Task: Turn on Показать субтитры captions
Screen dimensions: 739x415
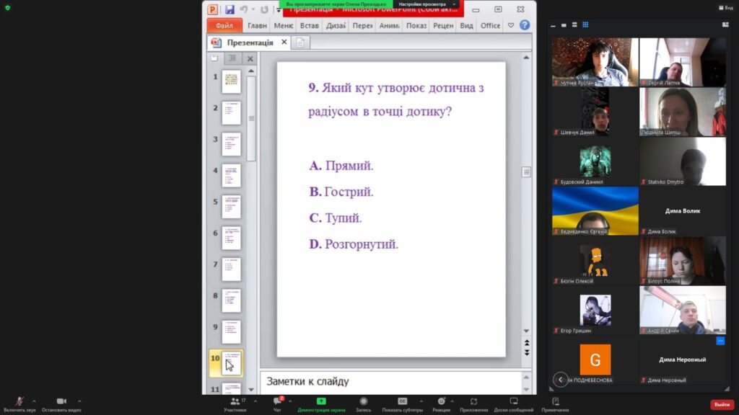Action: pyautogui.click(x=402, y=403)
